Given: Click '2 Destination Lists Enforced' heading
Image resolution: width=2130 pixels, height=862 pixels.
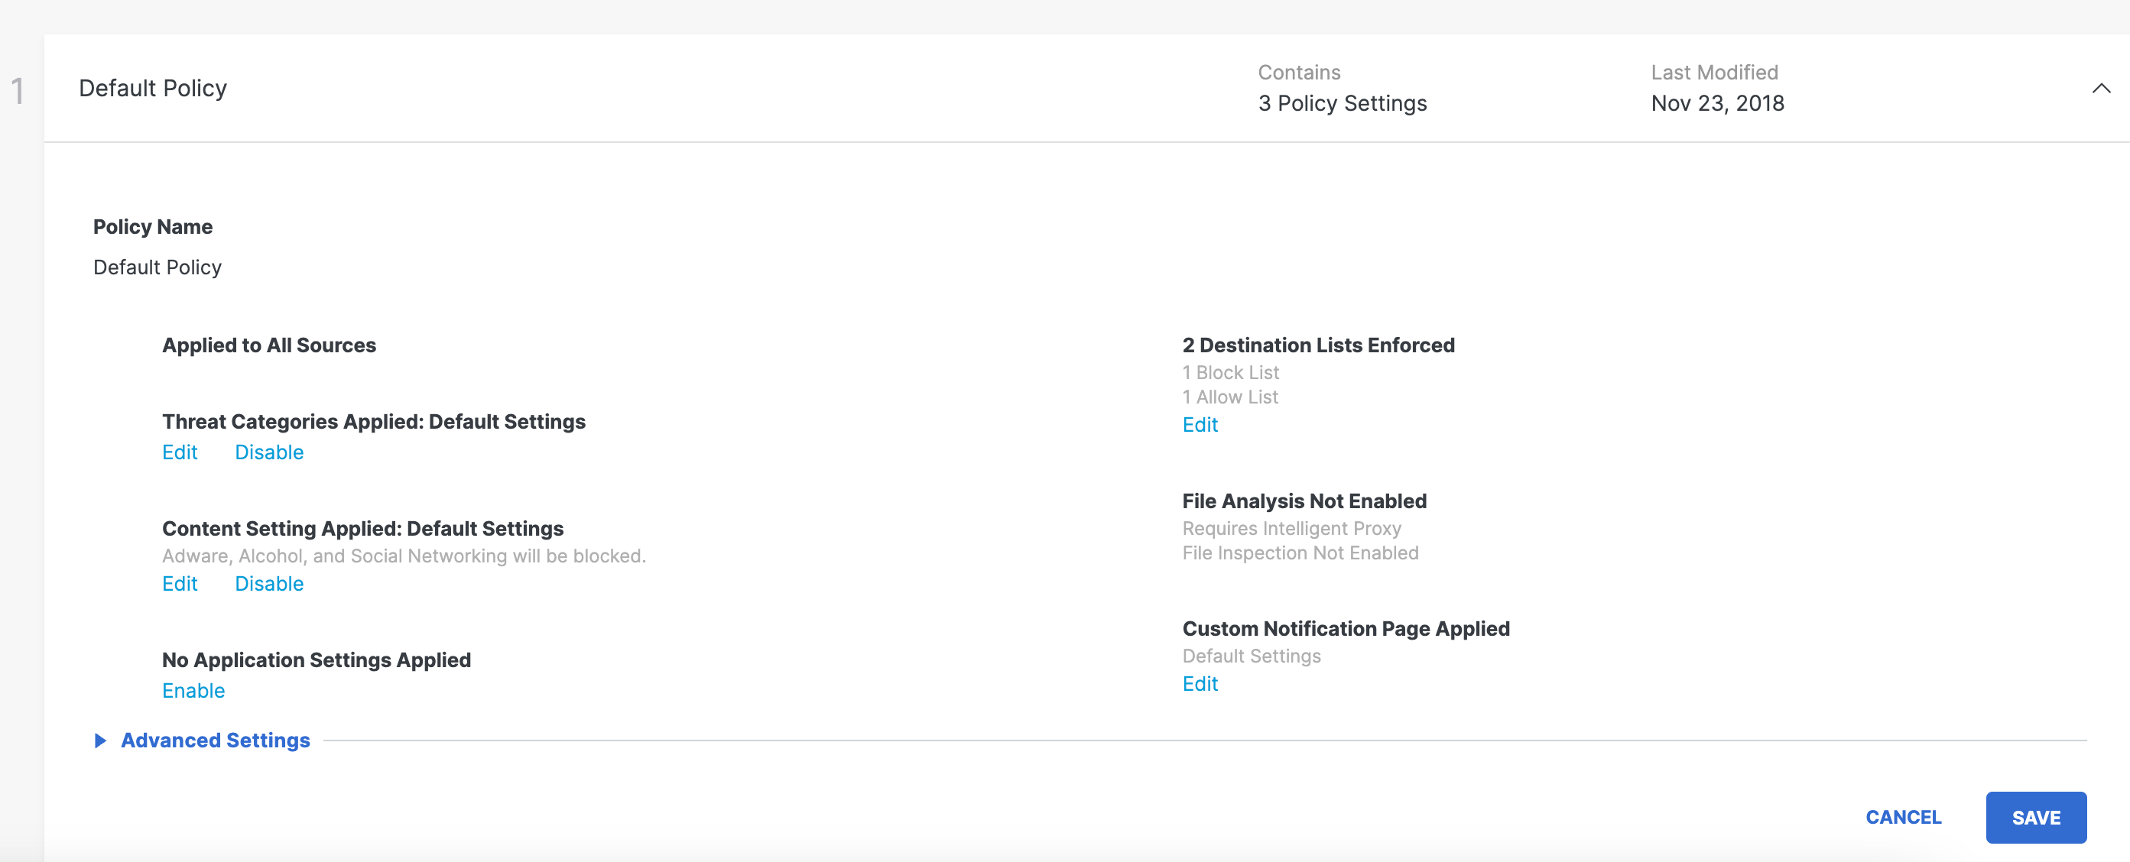Looking at the screenshot, I should point(1318,345).
